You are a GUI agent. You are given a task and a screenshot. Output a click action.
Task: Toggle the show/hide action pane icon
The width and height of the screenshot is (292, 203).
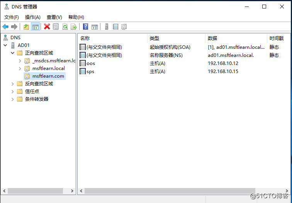[95, 27]
